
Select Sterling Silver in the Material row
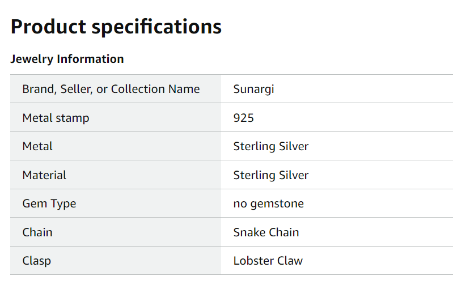pyautogui.click(x=271, y=175)
